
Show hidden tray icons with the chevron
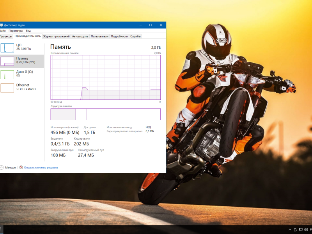pyautogui.click(x=290, y=230)
